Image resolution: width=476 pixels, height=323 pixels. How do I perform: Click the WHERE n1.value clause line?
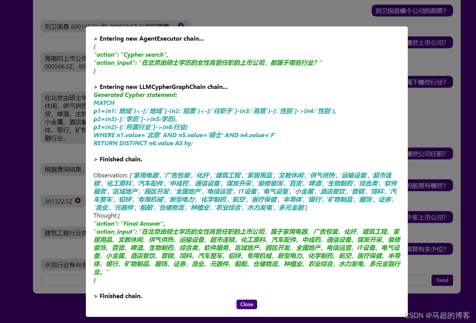coord(185,135)
